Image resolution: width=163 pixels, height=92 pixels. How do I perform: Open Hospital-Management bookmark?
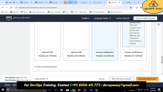coord(98,12)
